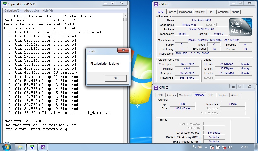Click the 'Single' Channels # value
Screen dimensions: 258x151
tap(233, 104)
